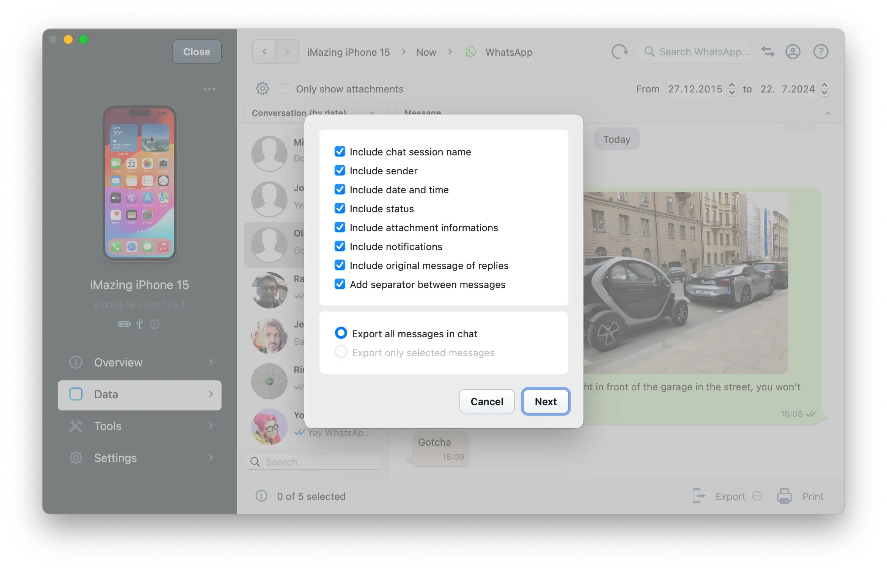Click the account profile icon
Image resolution: width=887 pixels, height=570 pixels.
coord(793,52)
